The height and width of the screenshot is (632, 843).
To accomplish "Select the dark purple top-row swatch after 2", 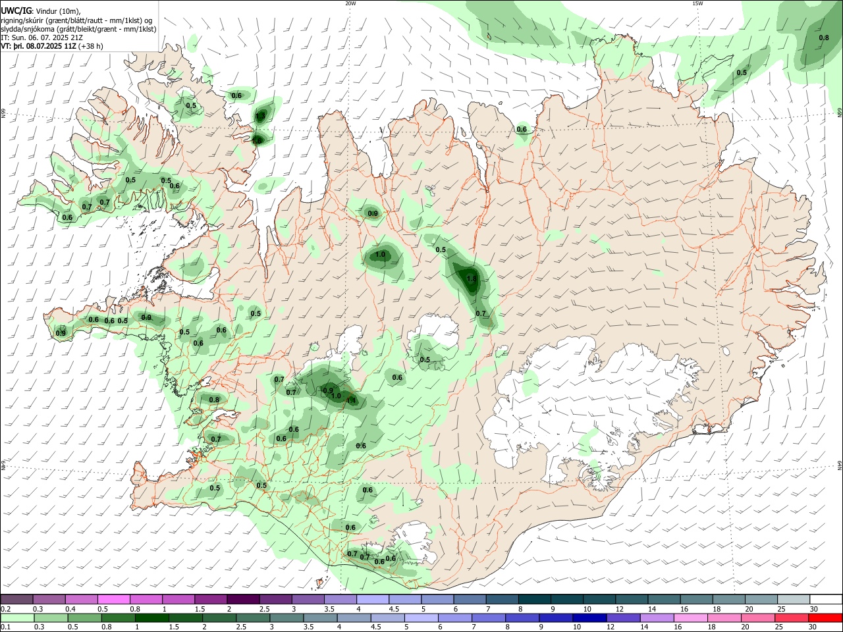I will click(242, 600).
